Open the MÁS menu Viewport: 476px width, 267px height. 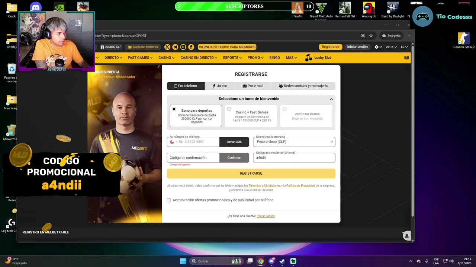click(x=292, y=58)
